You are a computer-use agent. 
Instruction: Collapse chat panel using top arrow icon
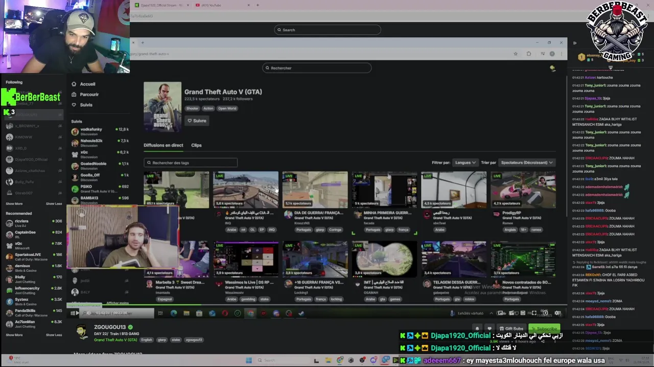click(575, 43)
